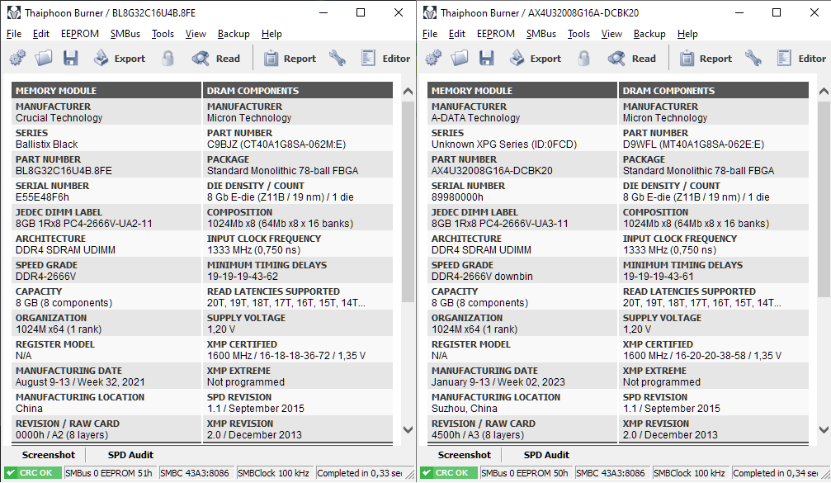Viewport: 831px width, 483px height.
Task: Click XMP value '16-18-18-36-72'
Action: coord(294,356)
